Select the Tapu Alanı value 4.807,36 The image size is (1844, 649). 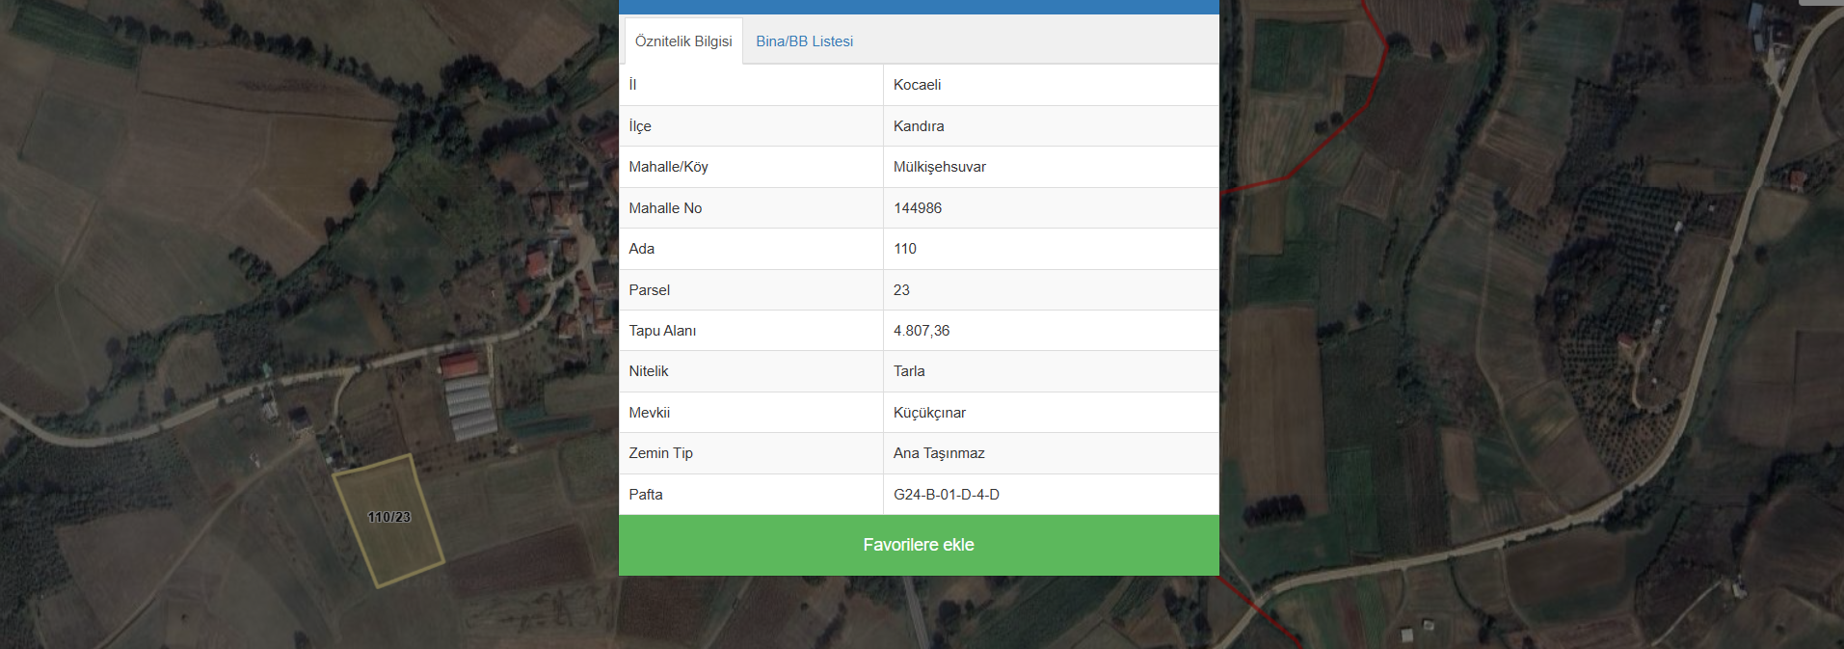coord(921,331)
